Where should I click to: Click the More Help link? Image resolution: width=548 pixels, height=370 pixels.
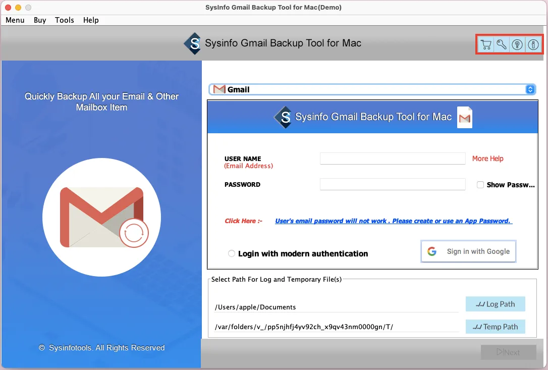pos(487,158)
